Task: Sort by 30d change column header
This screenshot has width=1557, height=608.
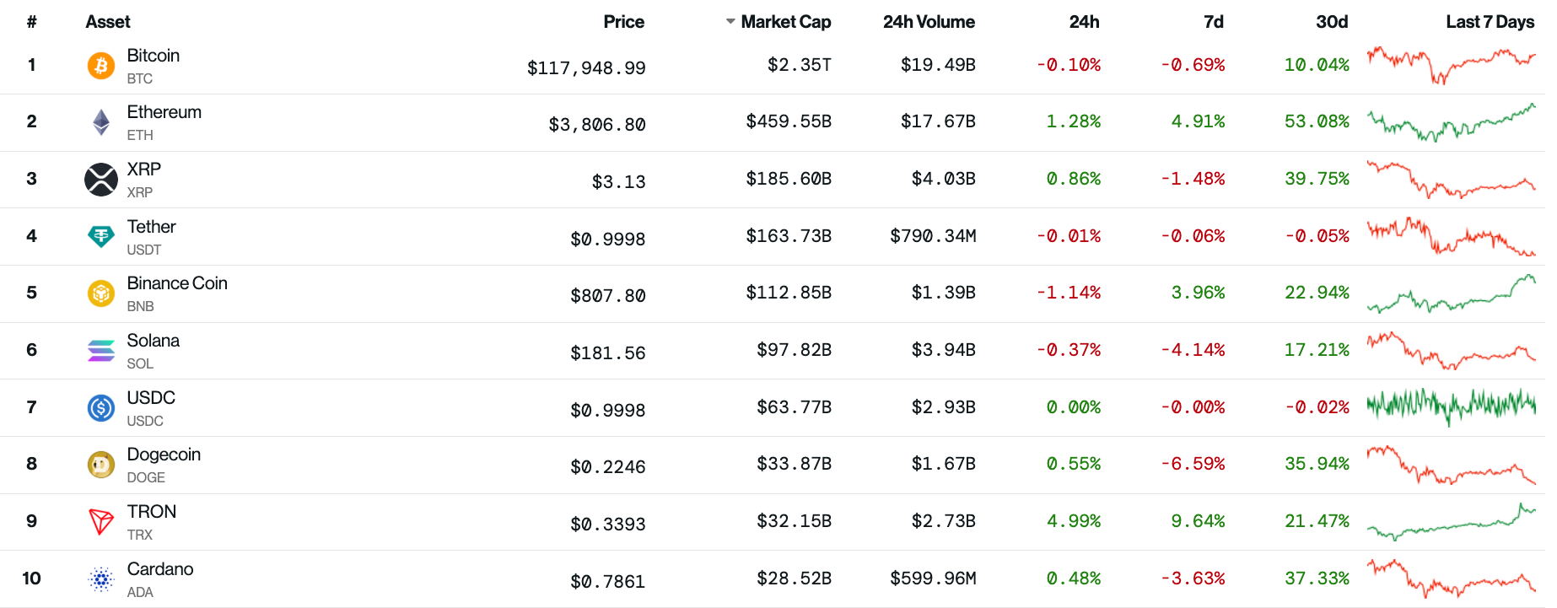Action: (x=1332, y=22)
